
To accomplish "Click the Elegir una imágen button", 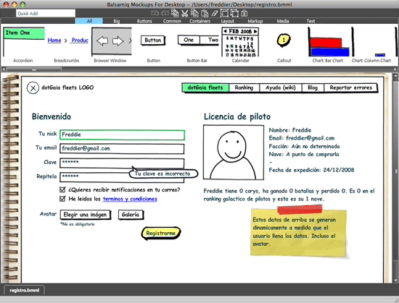I will [86, 215].
